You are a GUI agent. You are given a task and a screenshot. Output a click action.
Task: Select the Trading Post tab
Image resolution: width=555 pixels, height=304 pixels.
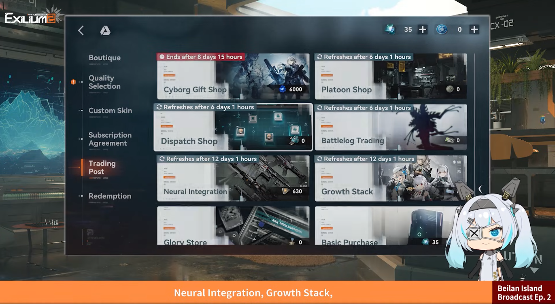pyautogui.click(x=102, y=168)
